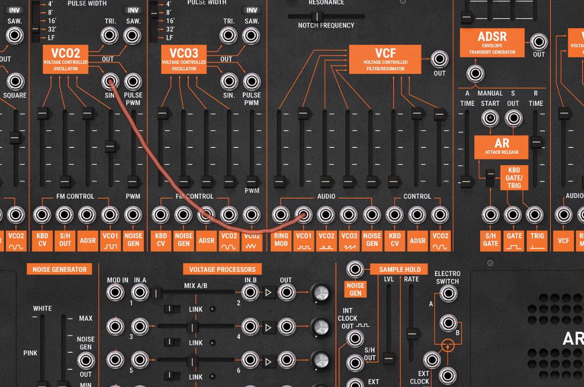Click the orange NOISE GEN label in Sample Hold
Viewport: 584px width, 387px height.
[x=355, y=290]
